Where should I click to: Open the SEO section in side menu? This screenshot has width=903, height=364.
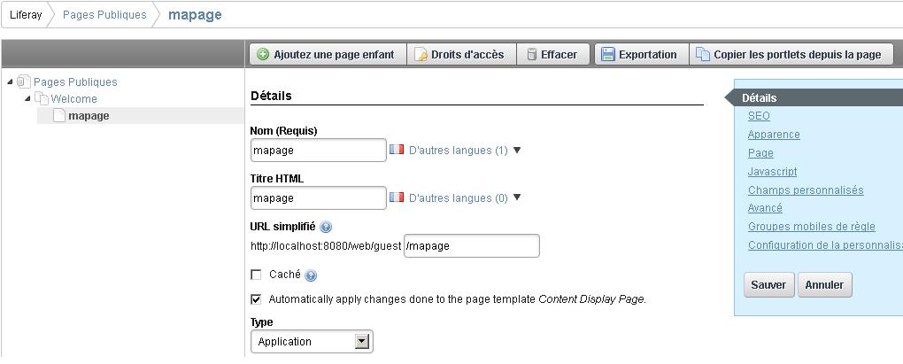tap(759, 116)
